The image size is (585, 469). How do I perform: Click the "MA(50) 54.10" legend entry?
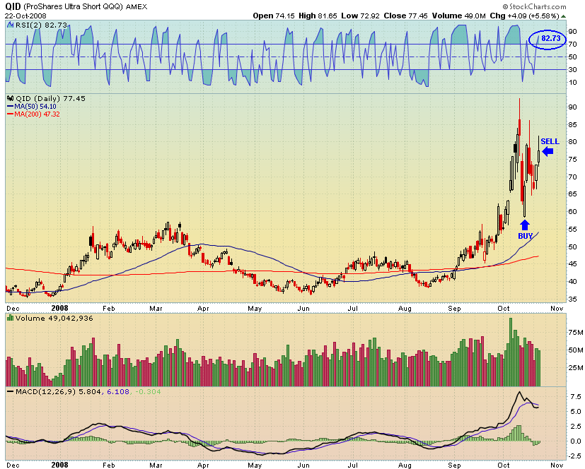pos(35,107)
